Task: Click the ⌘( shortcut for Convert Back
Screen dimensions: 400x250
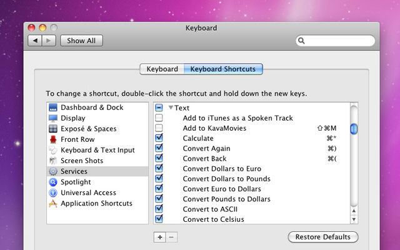Action: point(332,159)
